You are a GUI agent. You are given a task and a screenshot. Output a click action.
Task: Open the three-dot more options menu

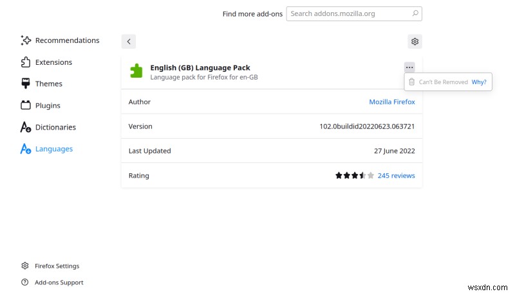(x=409, y=67)
